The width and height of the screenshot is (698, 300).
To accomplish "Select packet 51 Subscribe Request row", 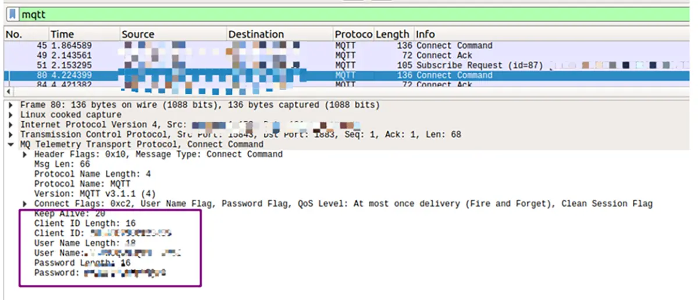I will 348,65.
